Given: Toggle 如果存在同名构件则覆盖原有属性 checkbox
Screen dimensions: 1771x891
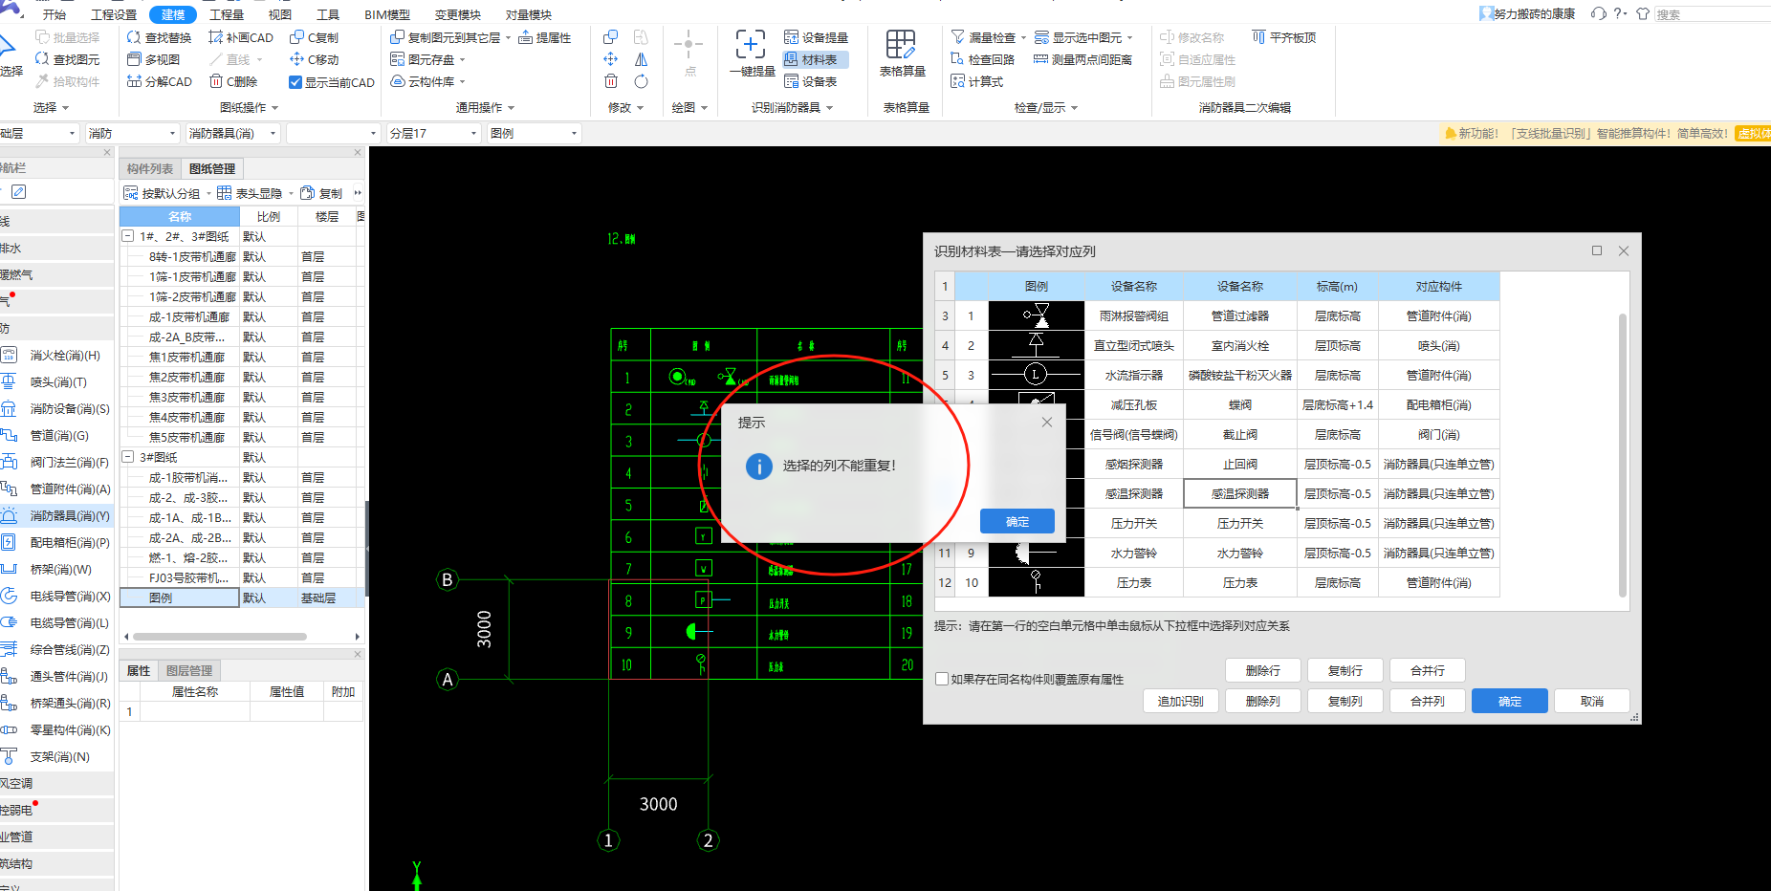Looking at the screenshot, I should (942, 679).
